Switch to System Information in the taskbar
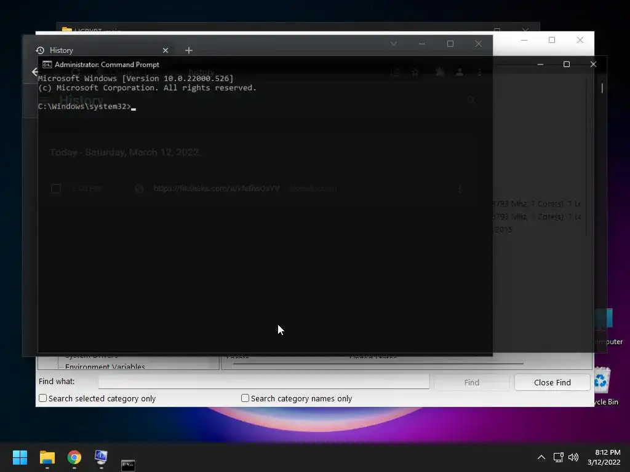Image resolution: width=630 pixels, height=472 pixels. click(101, 457)
